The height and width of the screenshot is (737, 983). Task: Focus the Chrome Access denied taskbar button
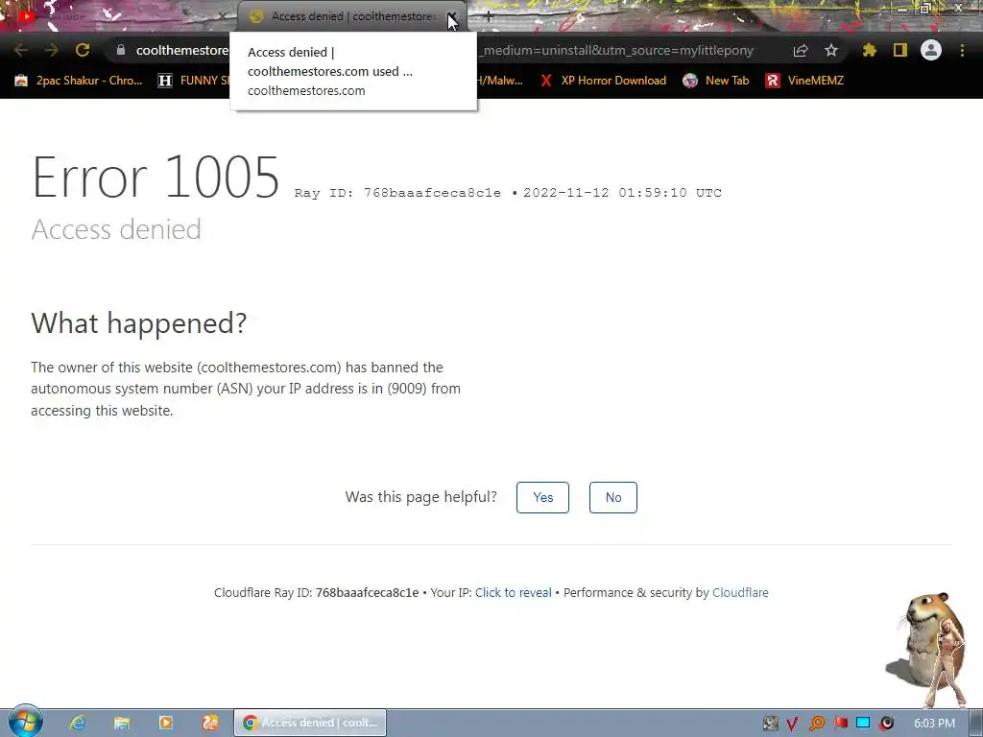(310, 723)
